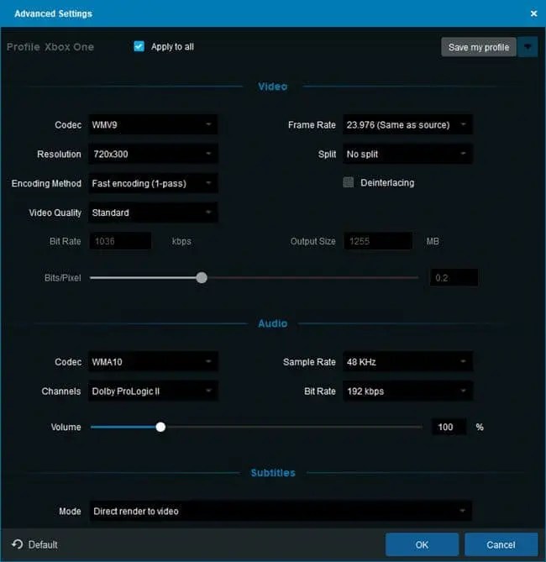Viewport: 546px width, 562px height.
Task: Close the Advanced Settings dialog
Action: 533,13
